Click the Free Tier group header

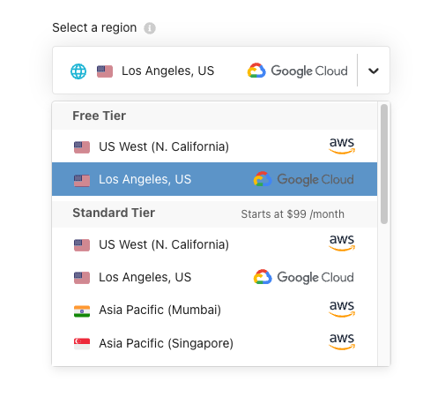tap(214, 116)
